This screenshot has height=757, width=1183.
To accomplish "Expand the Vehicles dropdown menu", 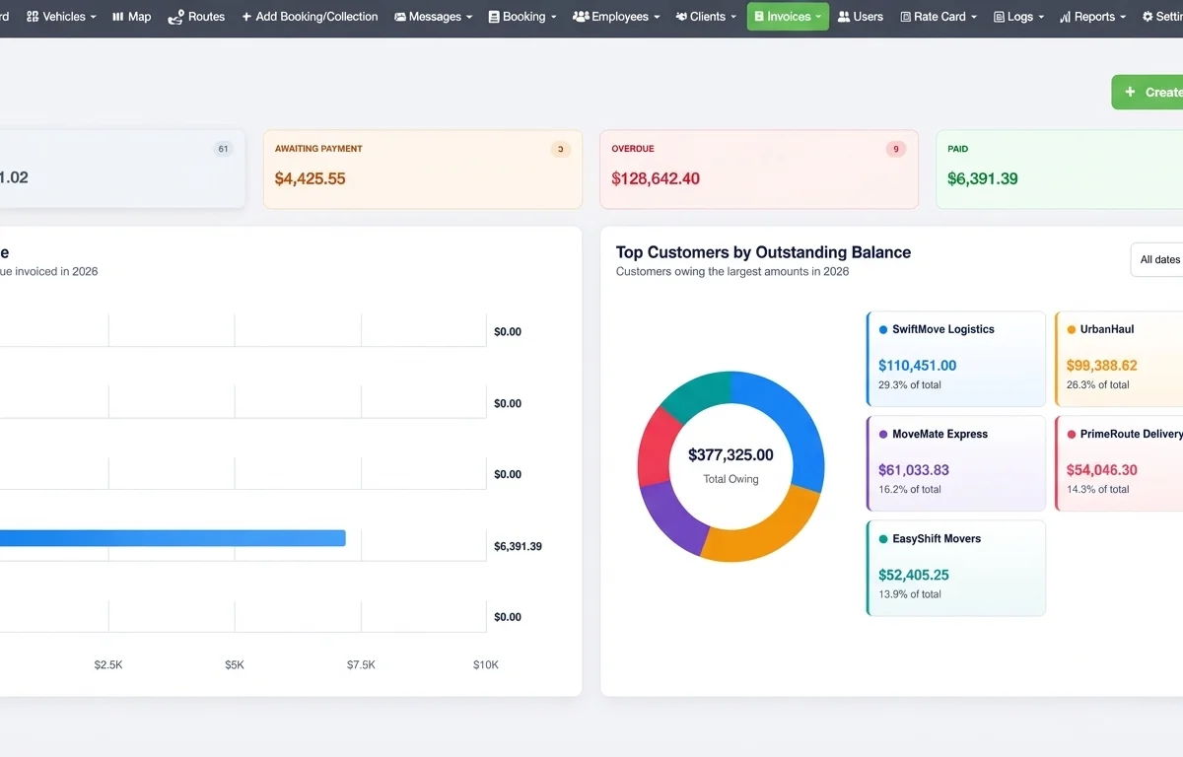I will click(62, 17).
